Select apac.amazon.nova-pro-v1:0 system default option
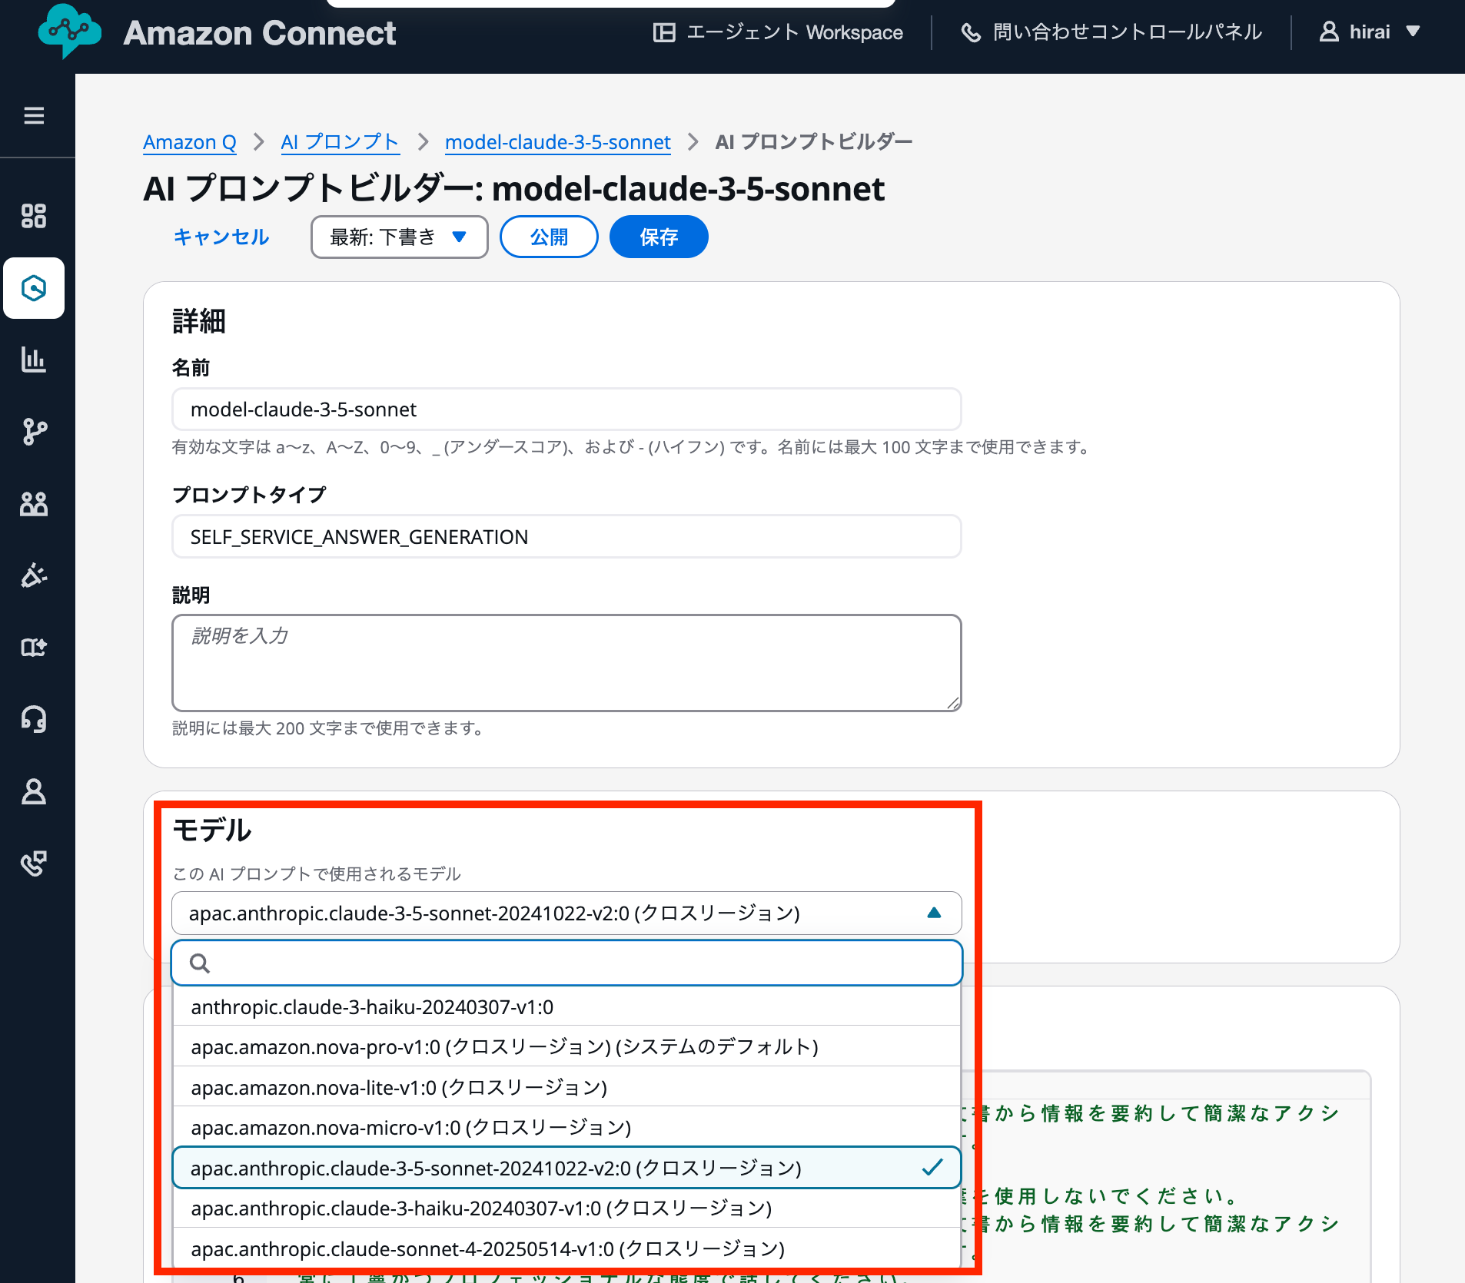 pyautogui.click(x=566, y=1046)
